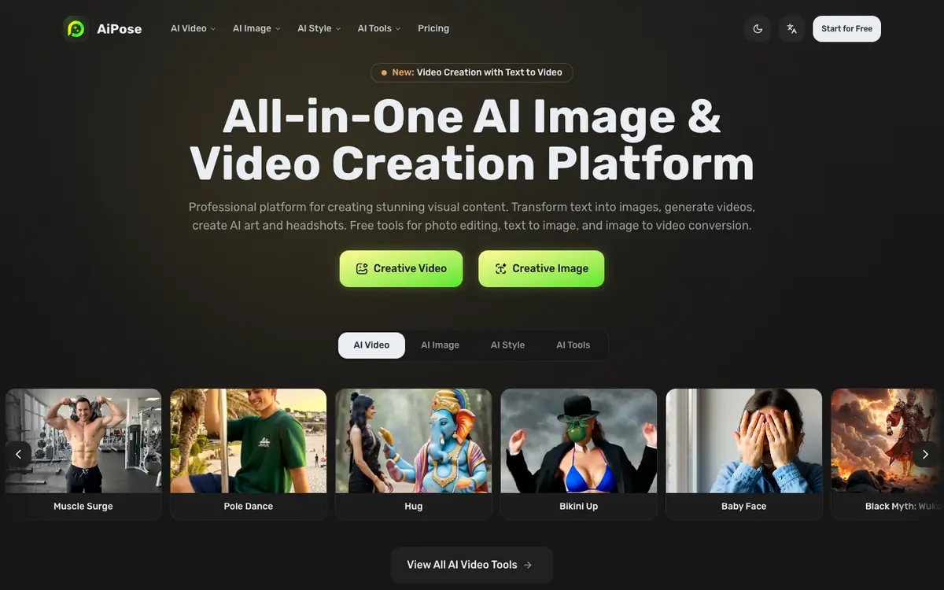Click the Creative Image button

click(541, 268)
